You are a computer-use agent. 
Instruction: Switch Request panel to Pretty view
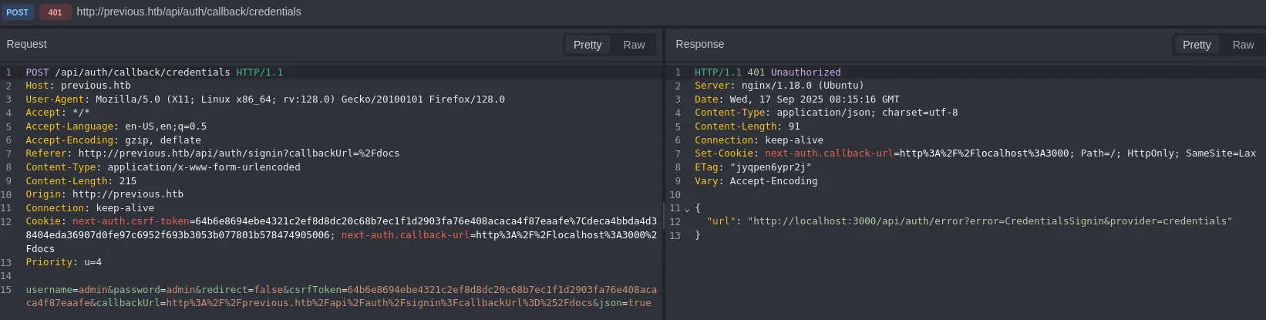pos(587,45)
